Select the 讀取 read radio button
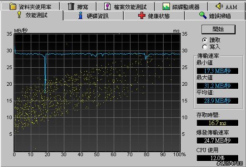Image resolution: width=246 pixels, height=167 pixels. (x=205, y=40)
